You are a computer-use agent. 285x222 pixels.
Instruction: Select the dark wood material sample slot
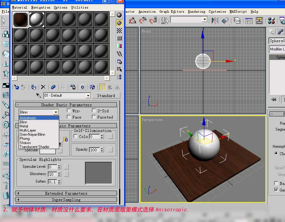point(21,20)
